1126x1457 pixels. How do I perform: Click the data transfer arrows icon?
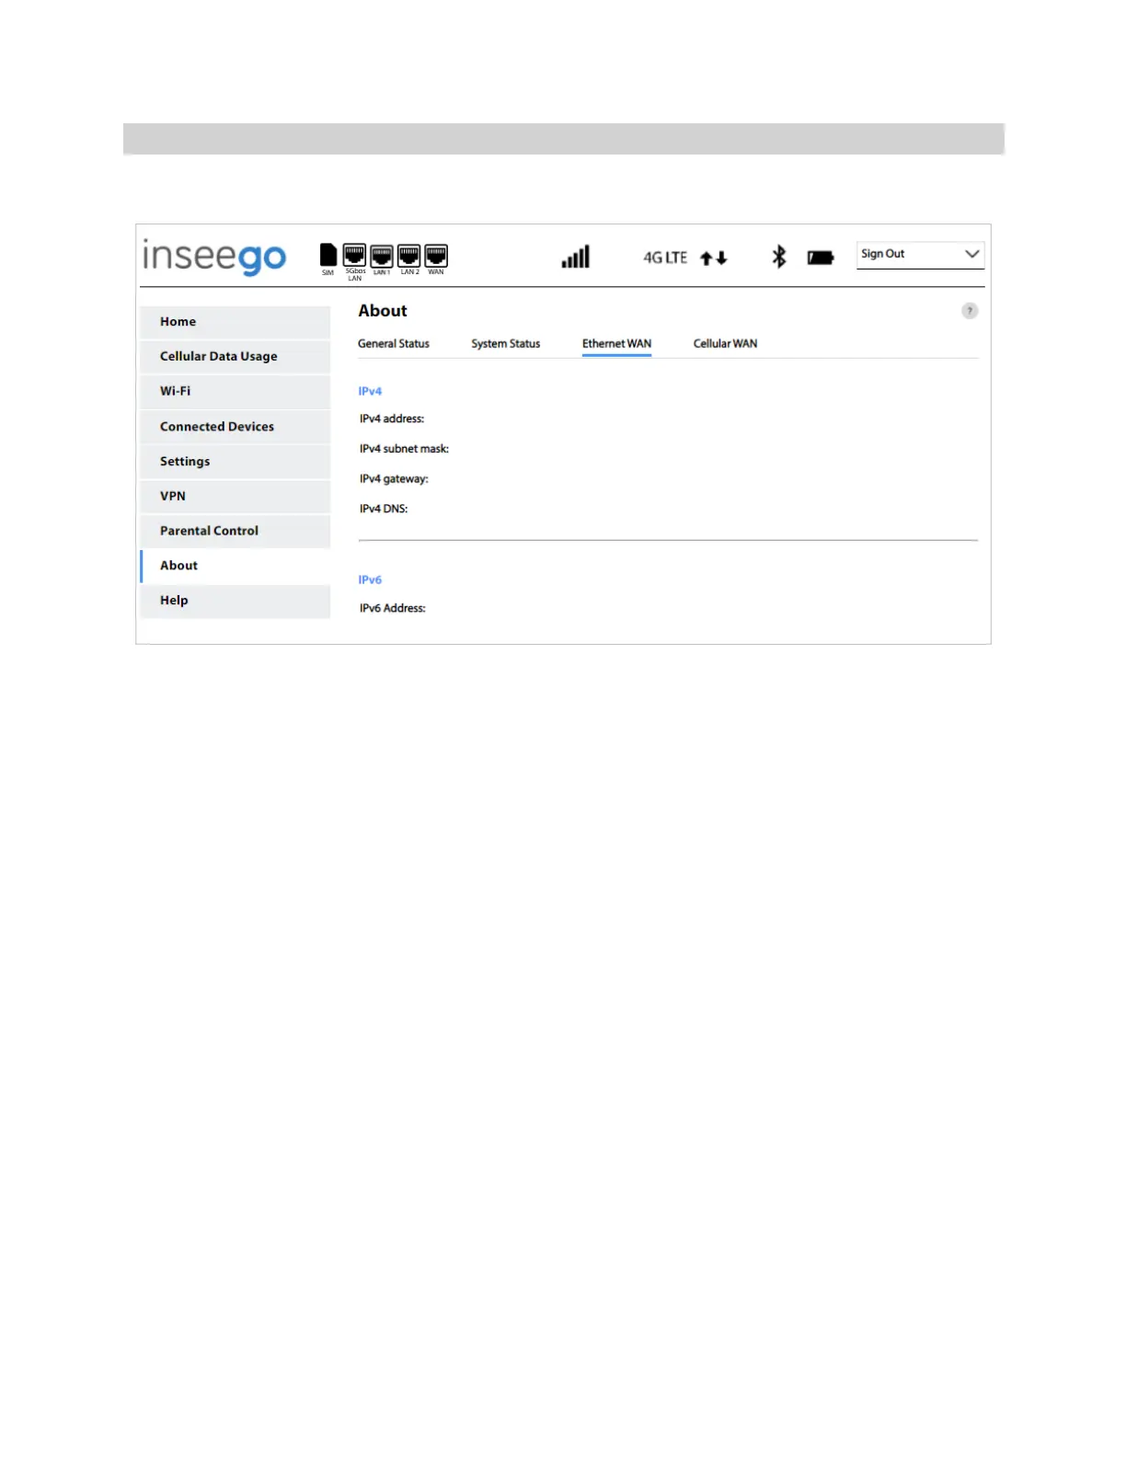coord(714,258)
